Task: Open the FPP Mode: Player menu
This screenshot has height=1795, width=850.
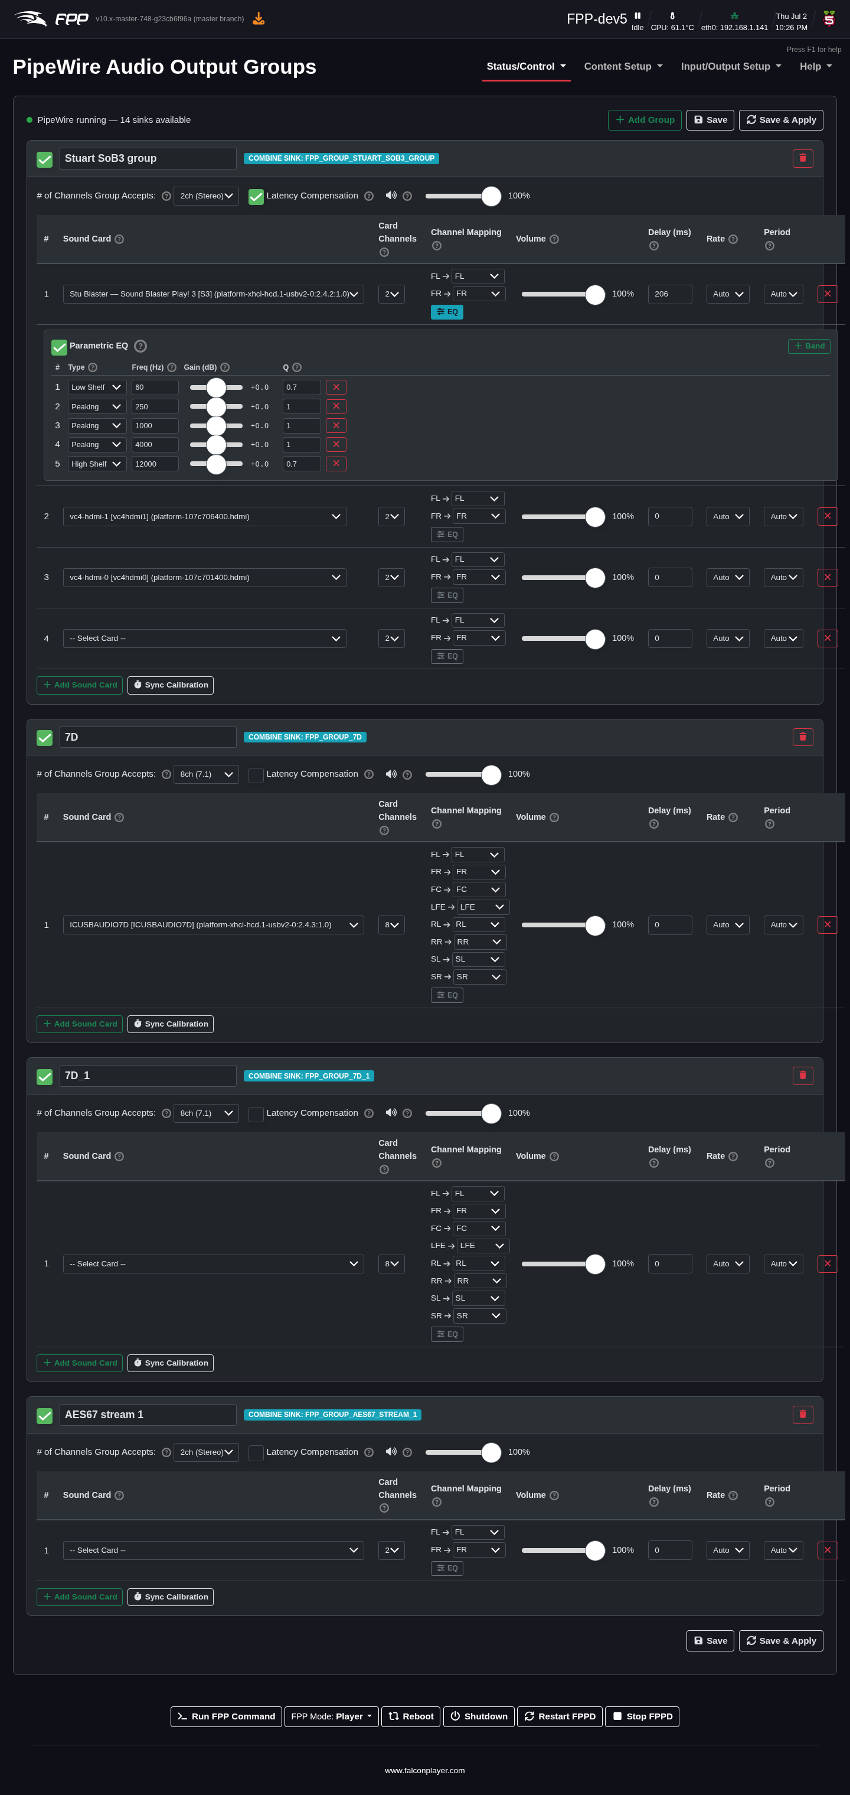Action: coord(331,1716)
